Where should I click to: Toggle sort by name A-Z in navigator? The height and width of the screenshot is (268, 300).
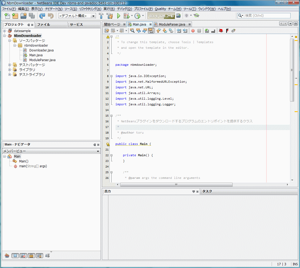pos(39,256)
